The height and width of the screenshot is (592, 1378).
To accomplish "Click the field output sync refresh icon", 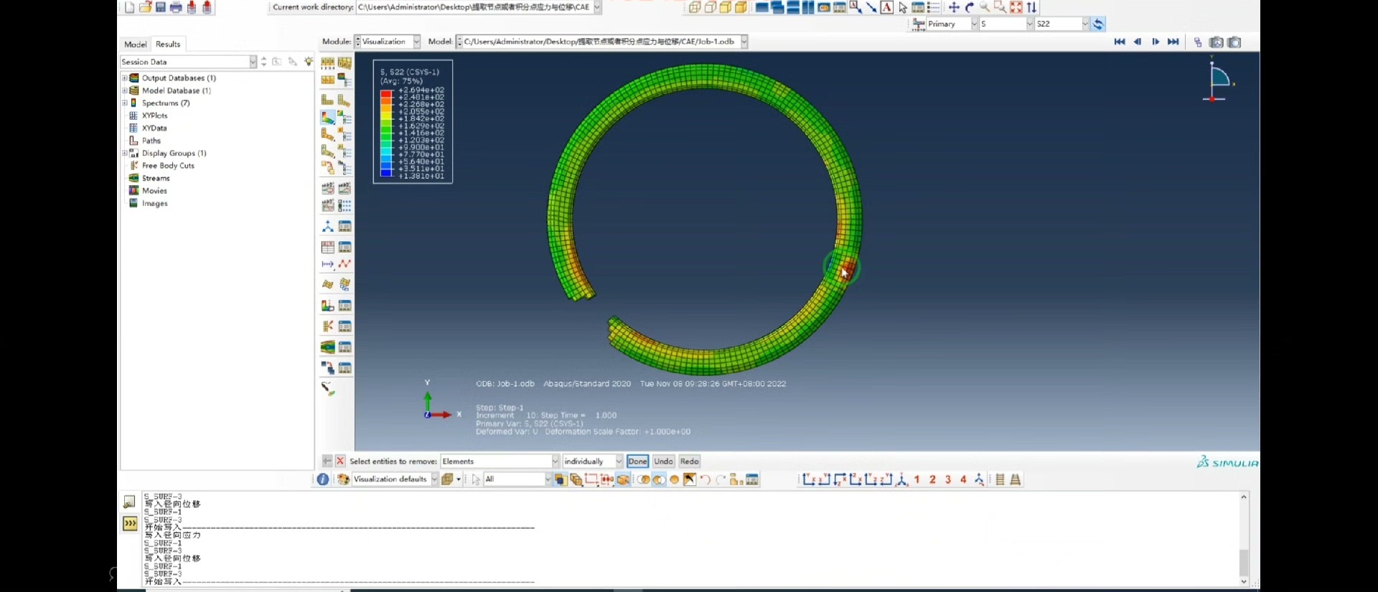I will (1098, 24).
